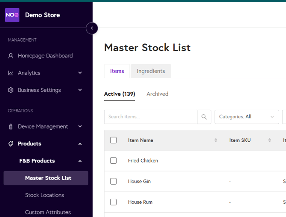Screen dimensions: 286x217
Task: Select the House Gin checkbox
Action: pyautogui.click(x=113, y=181)
